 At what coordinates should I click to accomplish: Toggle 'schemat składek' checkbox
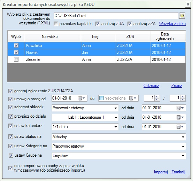pyautogui.click(x=10, y=107)
